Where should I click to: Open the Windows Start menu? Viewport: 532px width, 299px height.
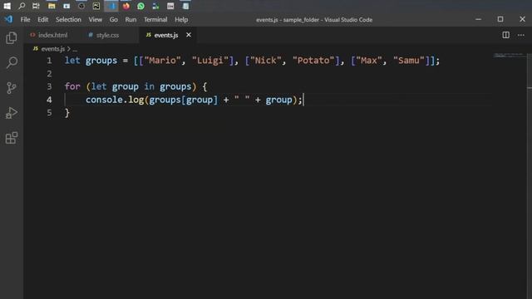pos(7,6)
